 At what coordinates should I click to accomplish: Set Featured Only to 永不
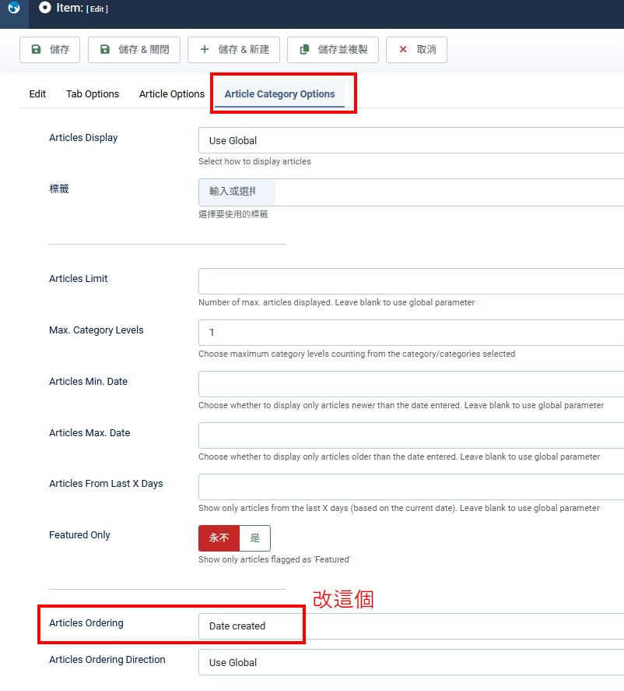pos(219,538)
